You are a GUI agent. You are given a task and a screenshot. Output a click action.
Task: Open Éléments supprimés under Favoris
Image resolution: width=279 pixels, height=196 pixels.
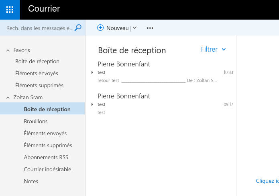[39, 85]
